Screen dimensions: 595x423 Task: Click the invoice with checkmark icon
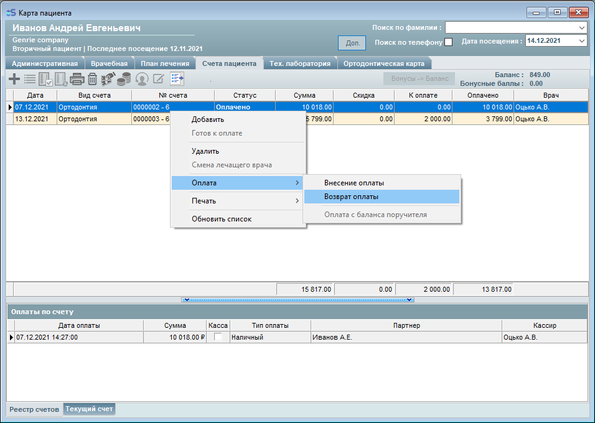45,79
